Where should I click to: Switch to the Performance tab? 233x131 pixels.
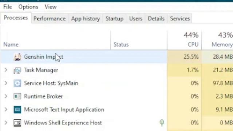click(x=50, y=19)
